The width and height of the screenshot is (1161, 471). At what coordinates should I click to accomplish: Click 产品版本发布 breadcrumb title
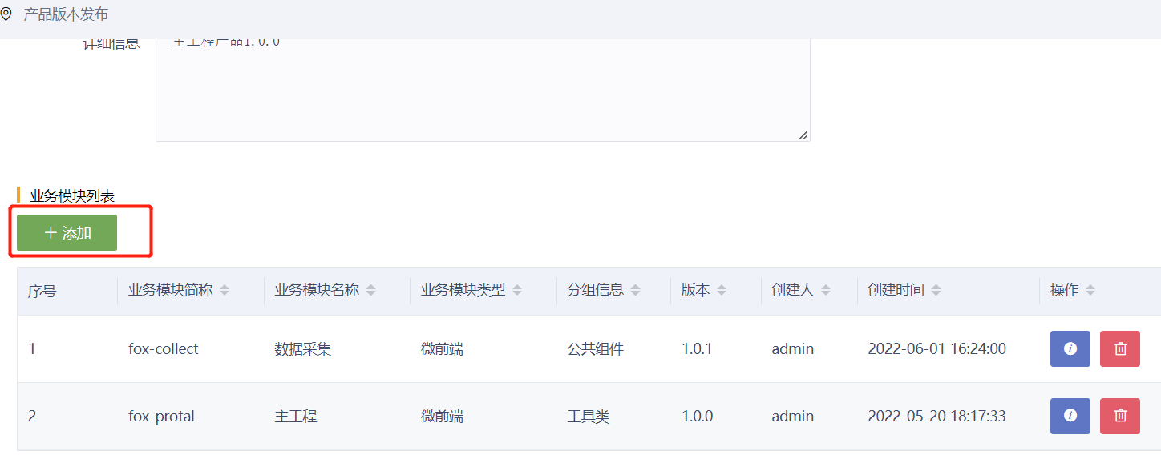coord(66,14)
